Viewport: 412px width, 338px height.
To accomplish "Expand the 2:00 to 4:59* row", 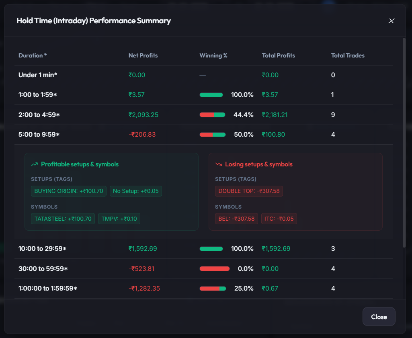I will [x=203, y=115].
